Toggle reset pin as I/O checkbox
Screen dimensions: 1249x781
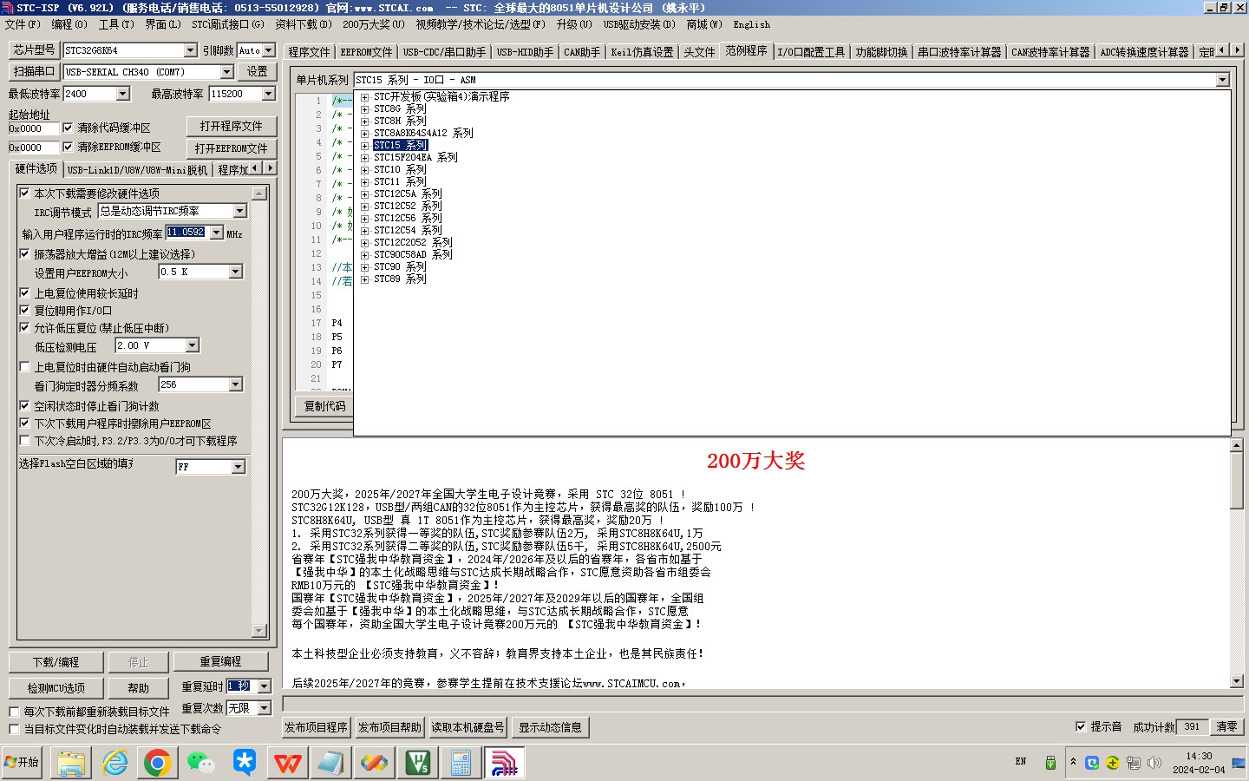click(25, 310)
